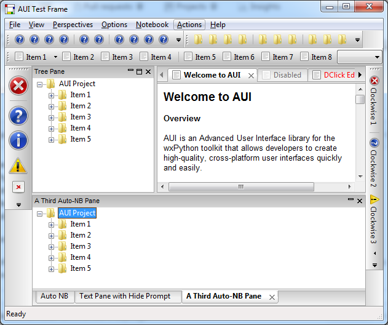
Task: Click Item 7 toolbar button
Action: (x=277, y=57)
